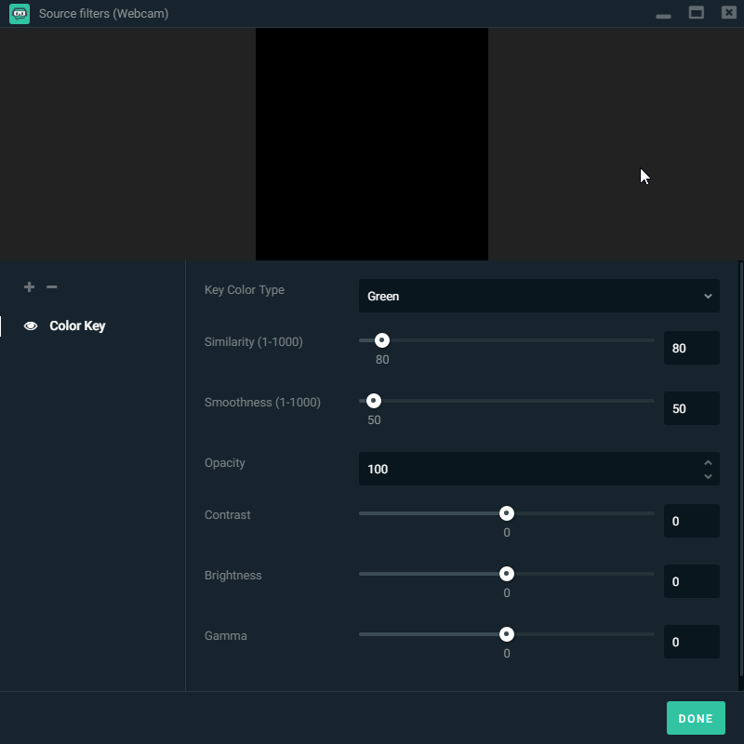The height and width of the screenshot is (744, 744).
Task: Click the settings panel vertical scrollbar
Action: [x=740, y=469]
